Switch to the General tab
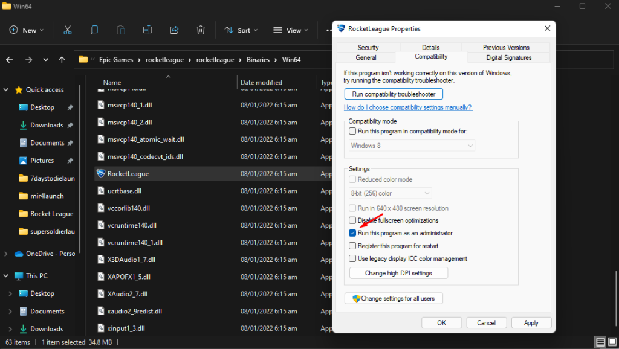Viewport: 619px width, 349px height. 366,57
